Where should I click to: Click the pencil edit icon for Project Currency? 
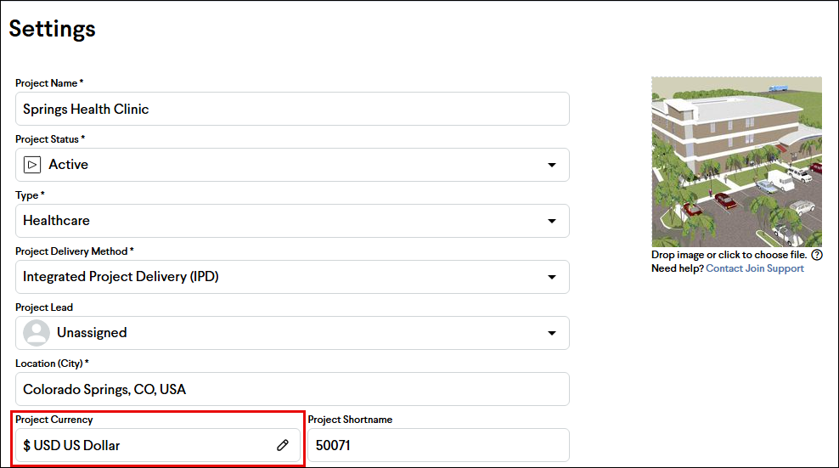pos(283,445)
